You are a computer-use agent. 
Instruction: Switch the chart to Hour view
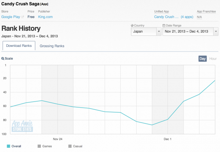point(213,59)
